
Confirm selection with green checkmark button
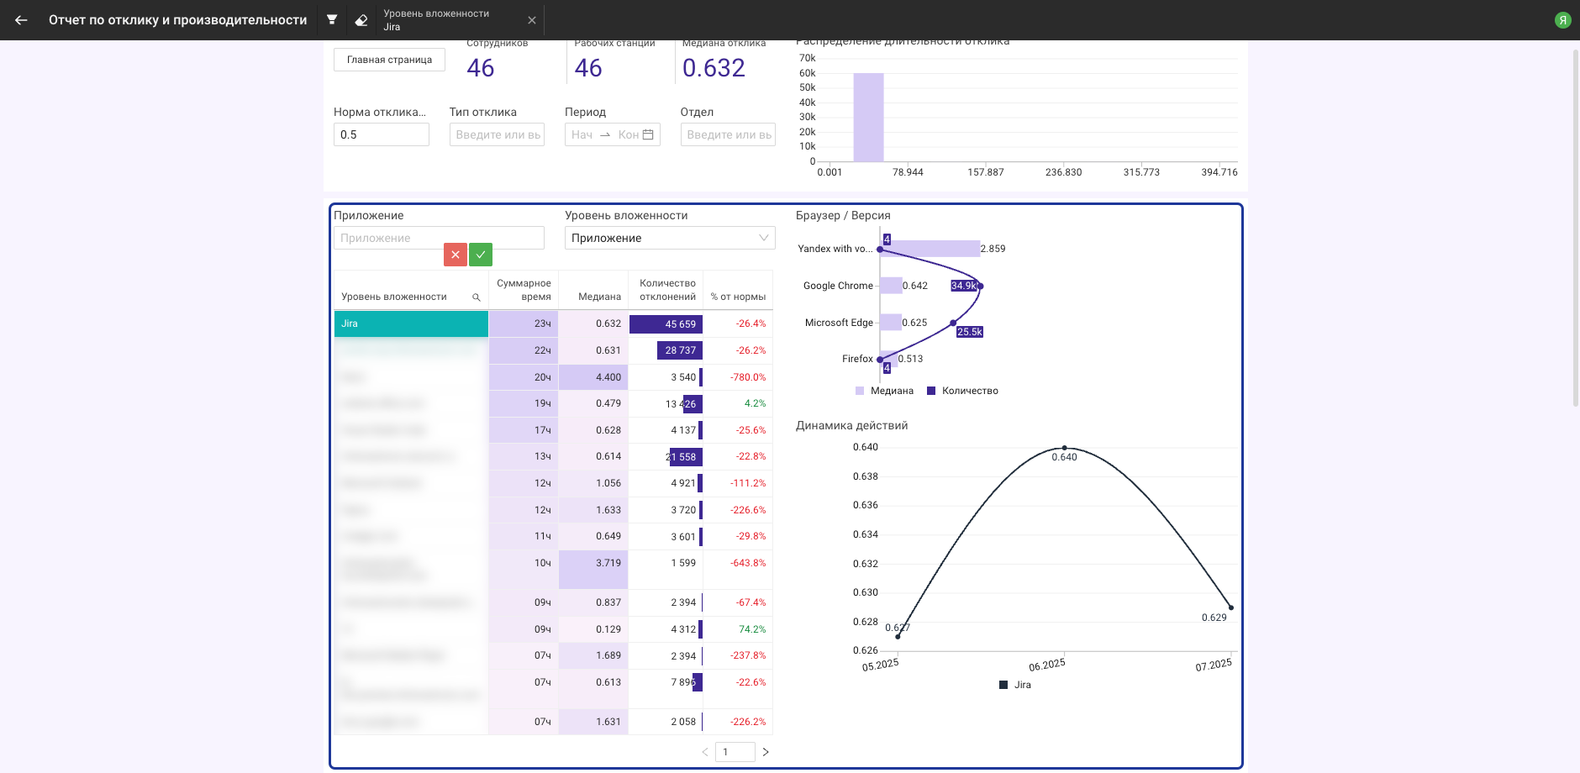(x=481, y=255)
